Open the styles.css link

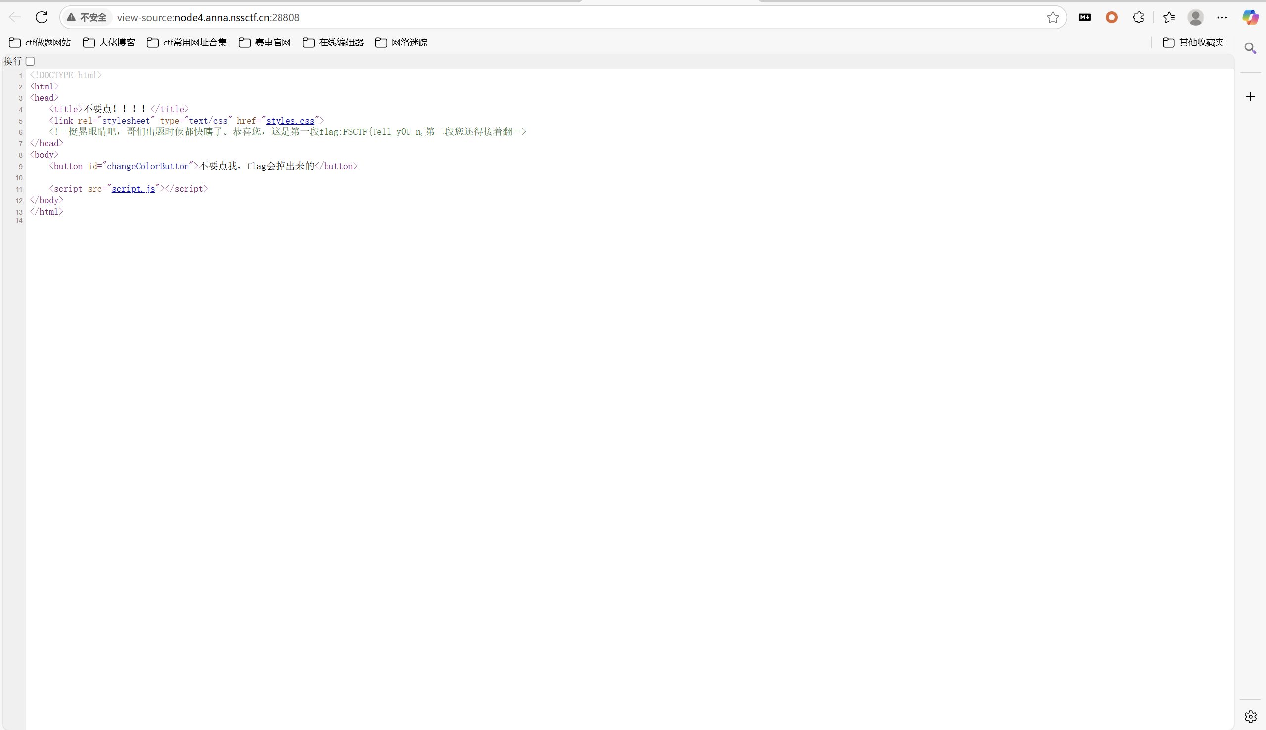coord(290,121)
